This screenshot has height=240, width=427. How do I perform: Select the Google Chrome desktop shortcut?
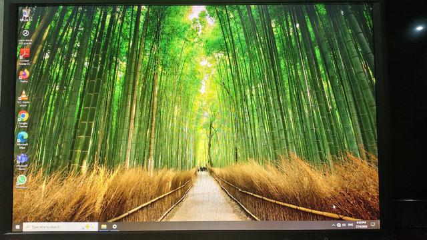coord(23,119)
